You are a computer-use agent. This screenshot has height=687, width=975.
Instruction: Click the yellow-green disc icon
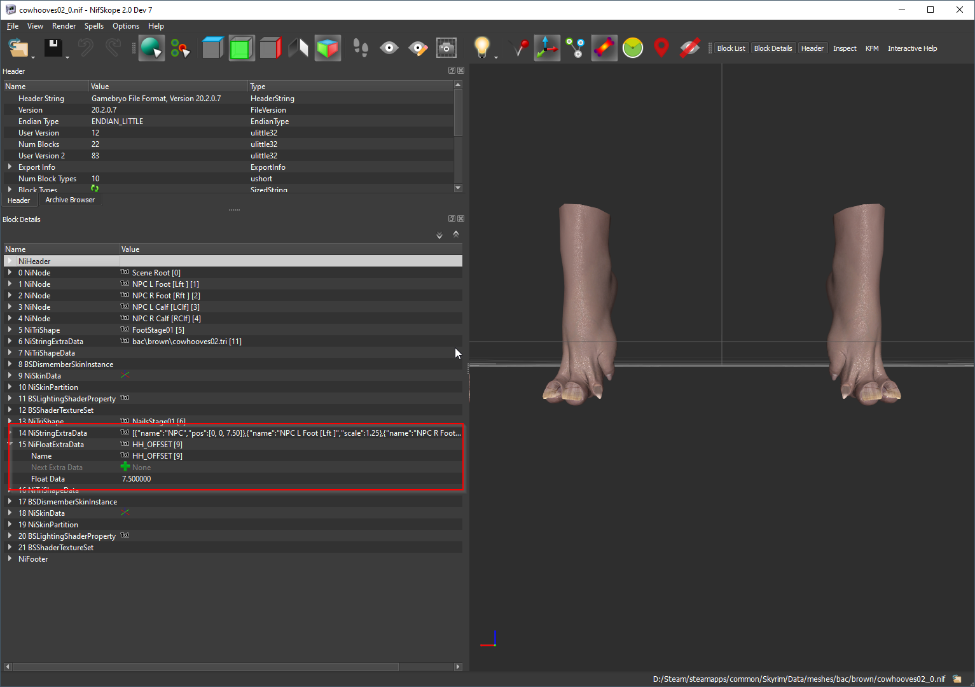(633, 48)
